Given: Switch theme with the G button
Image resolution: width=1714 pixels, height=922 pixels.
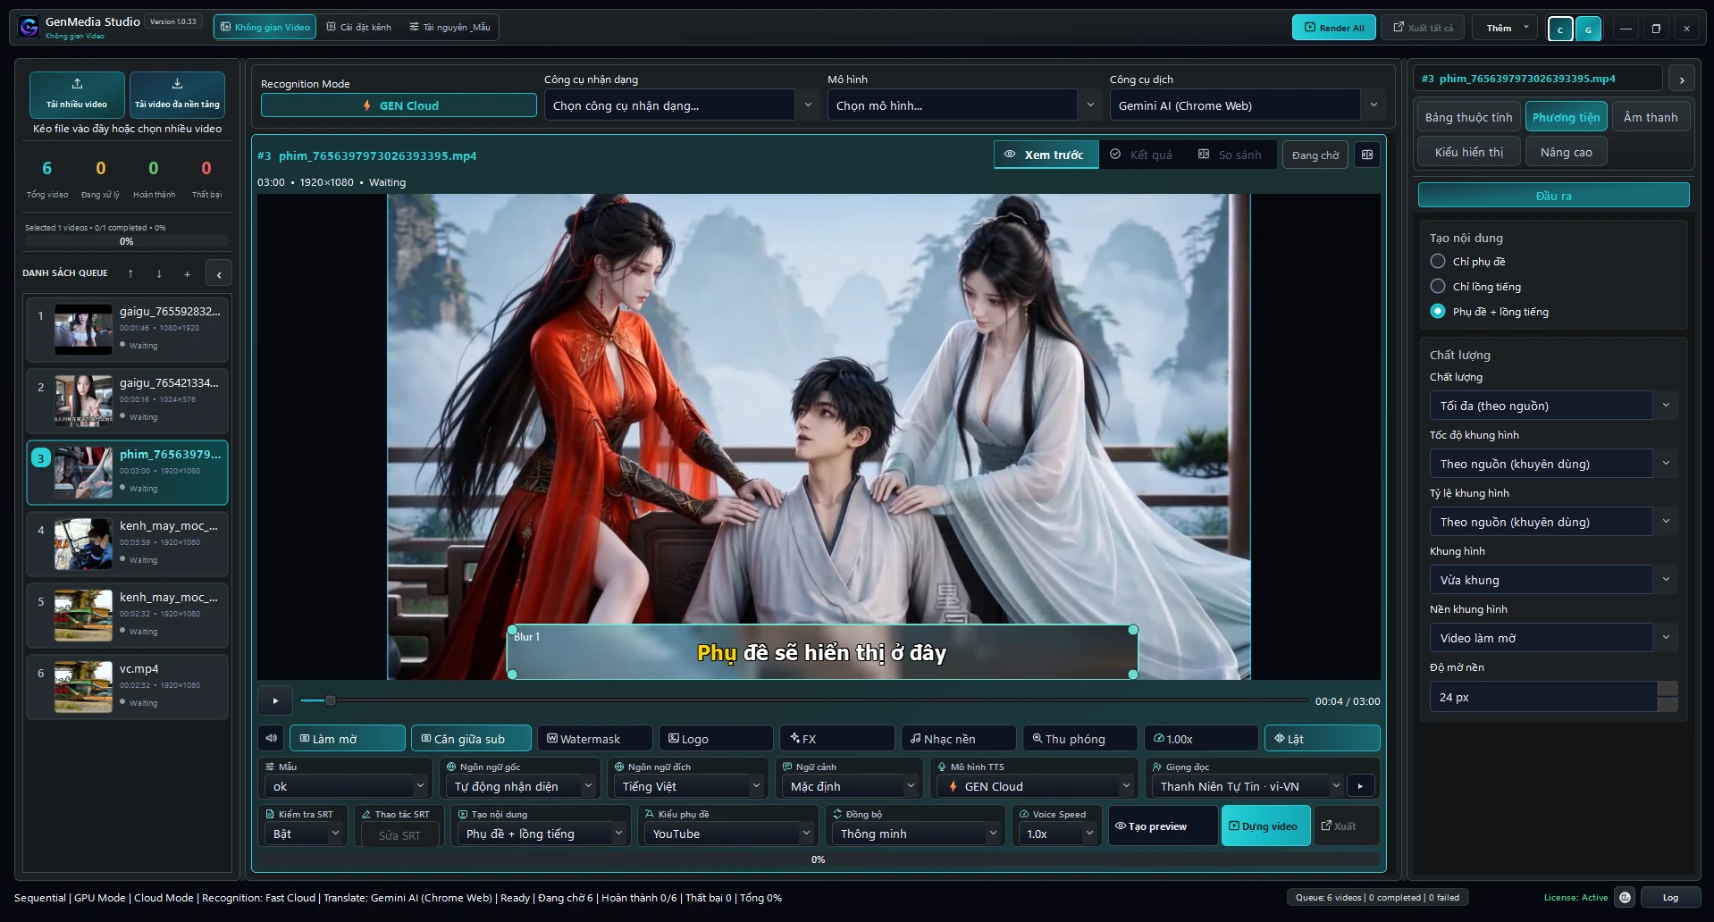Looking at the screenshot, I should [1588, 29].
